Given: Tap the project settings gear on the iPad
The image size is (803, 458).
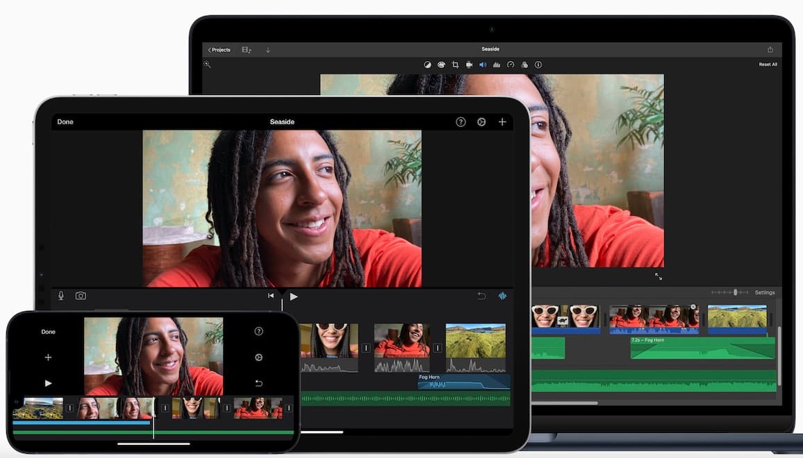Looking at the screenshot, I should (x=481, y=122).
